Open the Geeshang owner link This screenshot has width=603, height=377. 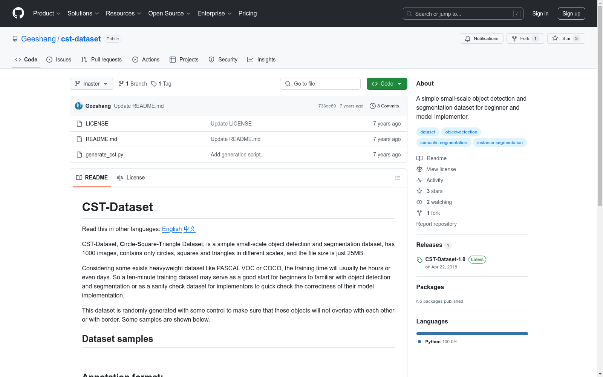click(x=38, y=39)
